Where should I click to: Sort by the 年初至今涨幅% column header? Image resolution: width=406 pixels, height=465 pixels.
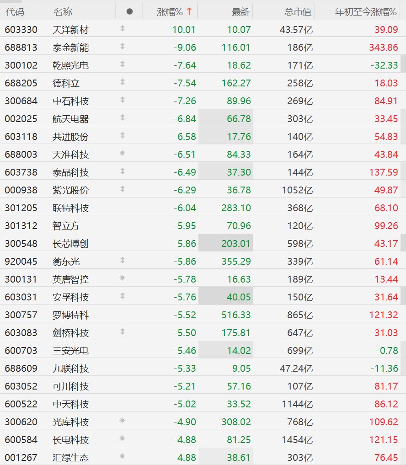point(366,12)
